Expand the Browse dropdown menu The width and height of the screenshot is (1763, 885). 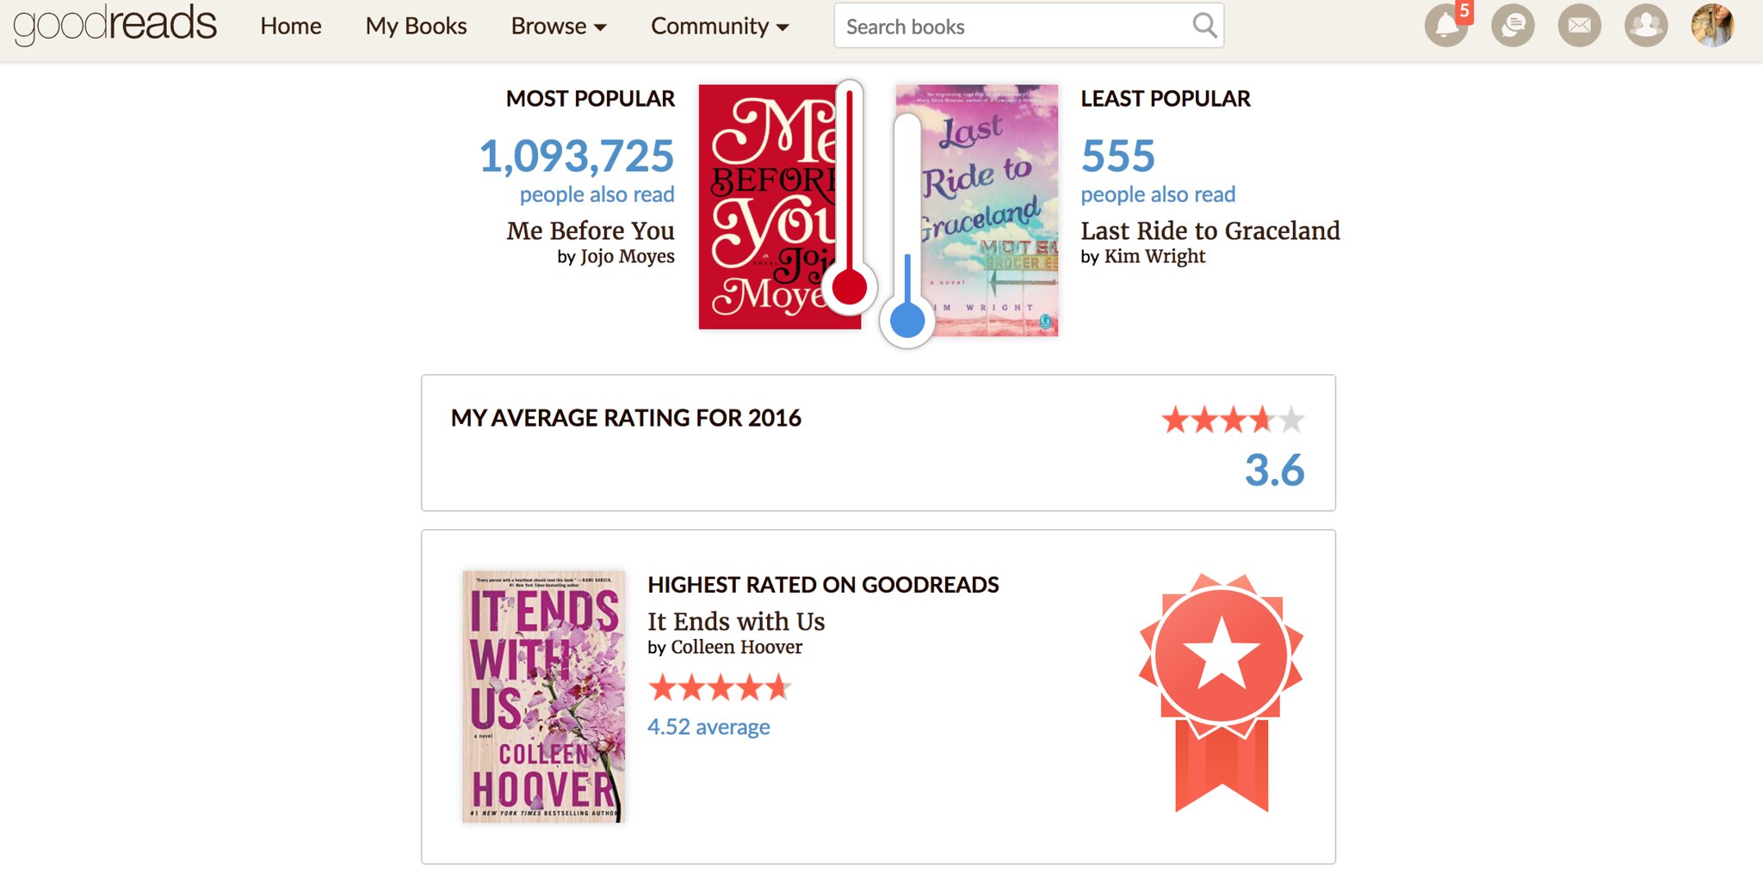click(x=559, y=27)
